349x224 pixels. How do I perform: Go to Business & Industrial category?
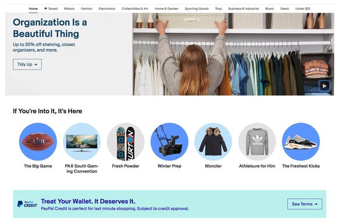point(244,9)
